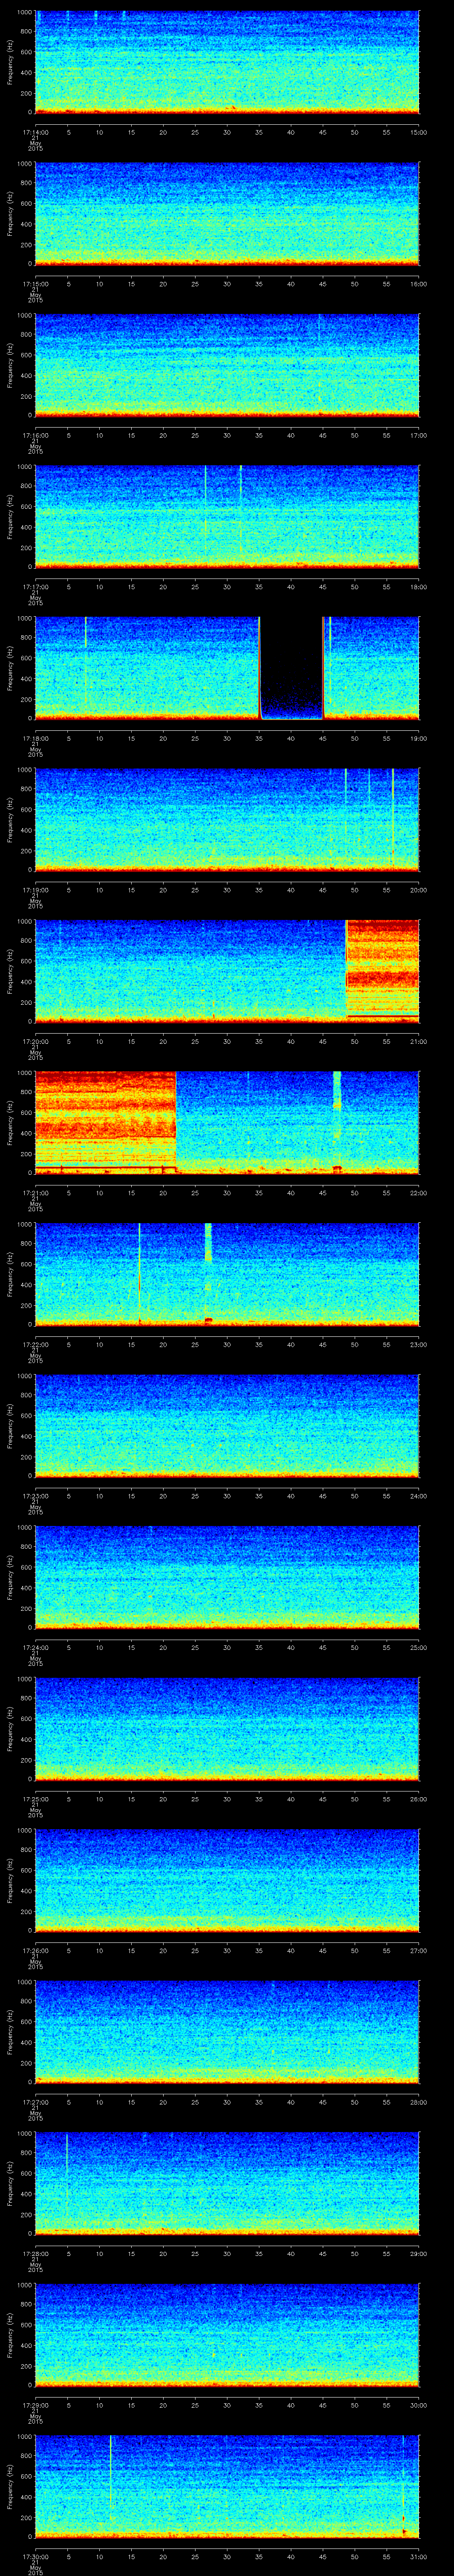The image size is (454, 2576).
Task: Click the 17:29:00 time axis label
Action: point(35,2405)
